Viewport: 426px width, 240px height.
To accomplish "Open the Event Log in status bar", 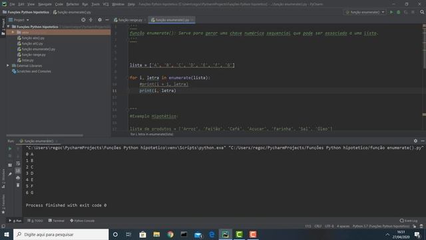I will [409, 221].
